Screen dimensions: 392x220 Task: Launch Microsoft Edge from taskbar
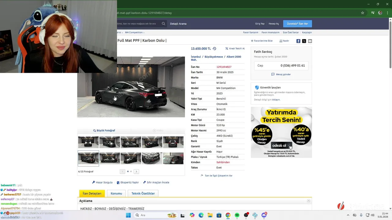[201, 215]
